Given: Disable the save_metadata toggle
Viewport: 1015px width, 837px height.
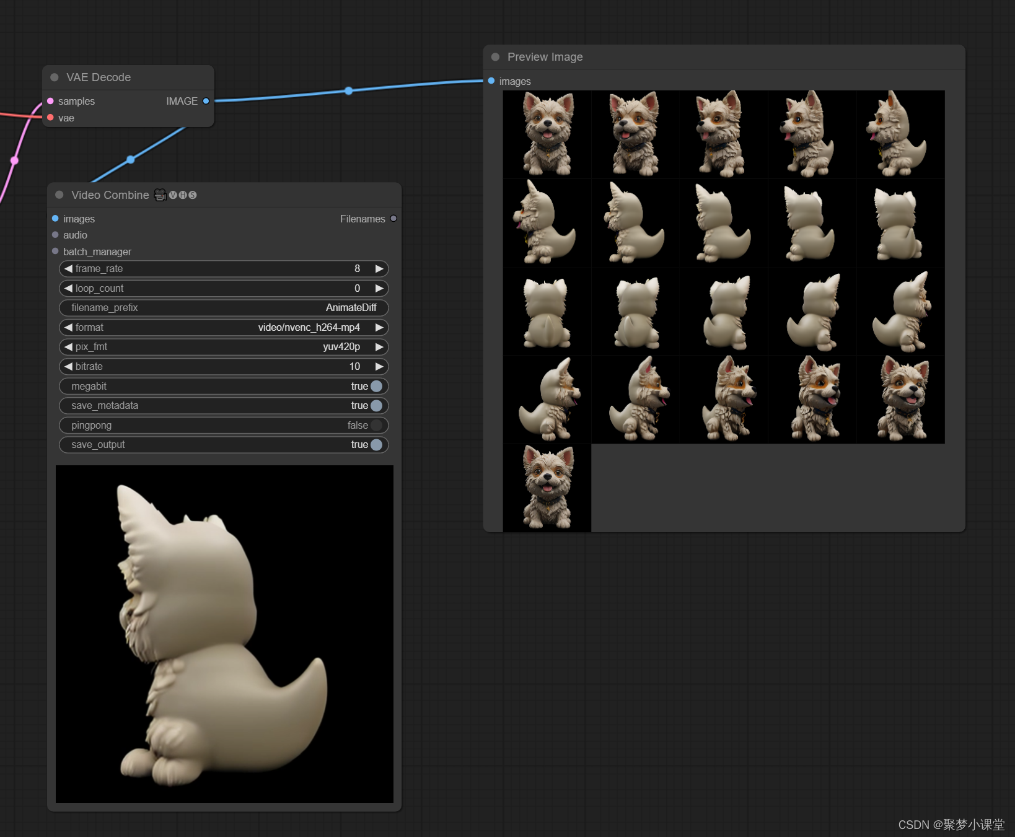Looking at the screenshot, I should 377,405.
